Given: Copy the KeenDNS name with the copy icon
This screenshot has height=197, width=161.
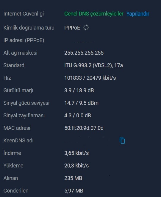Looking at the screenshot, I should tap(122, 141).
